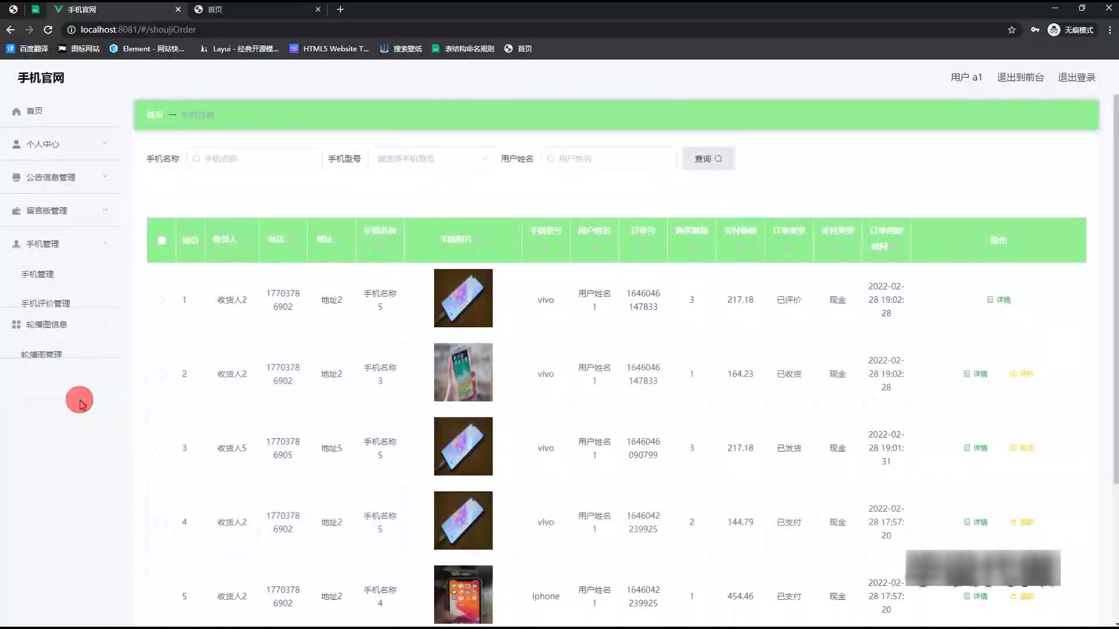Click the browser back arrow

pos(10,30)
